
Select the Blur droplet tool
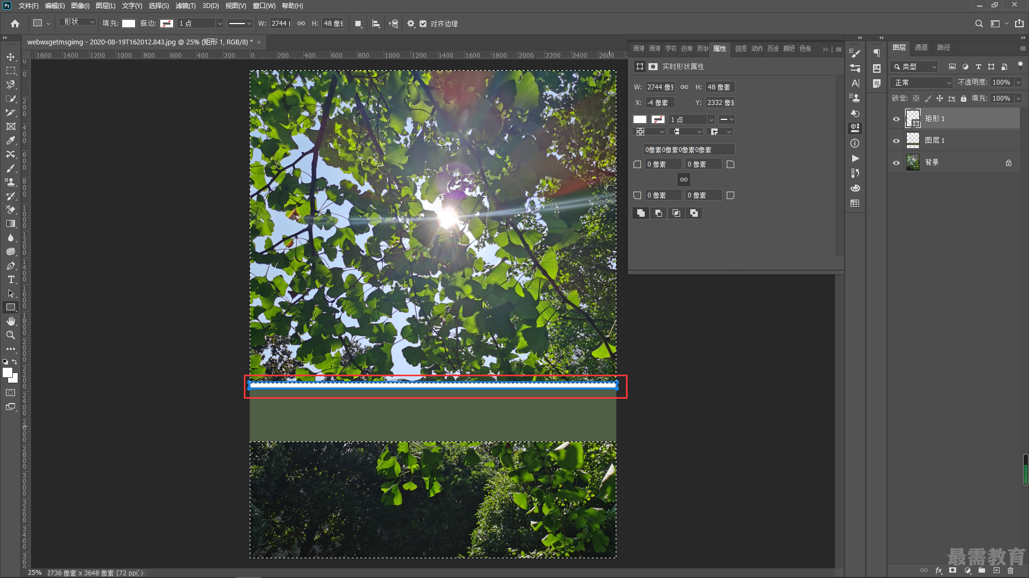[11, 238]
